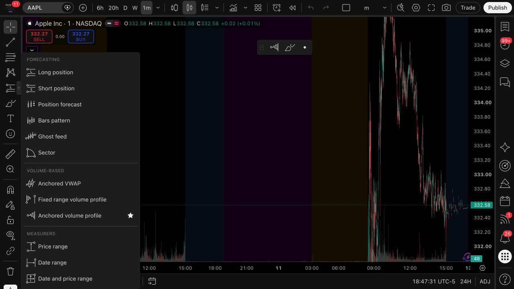Pick the Date and price range measurer
Image resolution: width=514 pixels, height=289 pixels.
point(80,279)
